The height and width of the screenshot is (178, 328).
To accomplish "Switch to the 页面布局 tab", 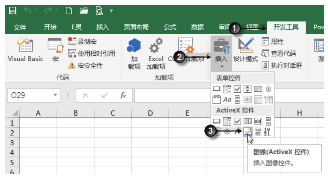I will coord(136,27).
